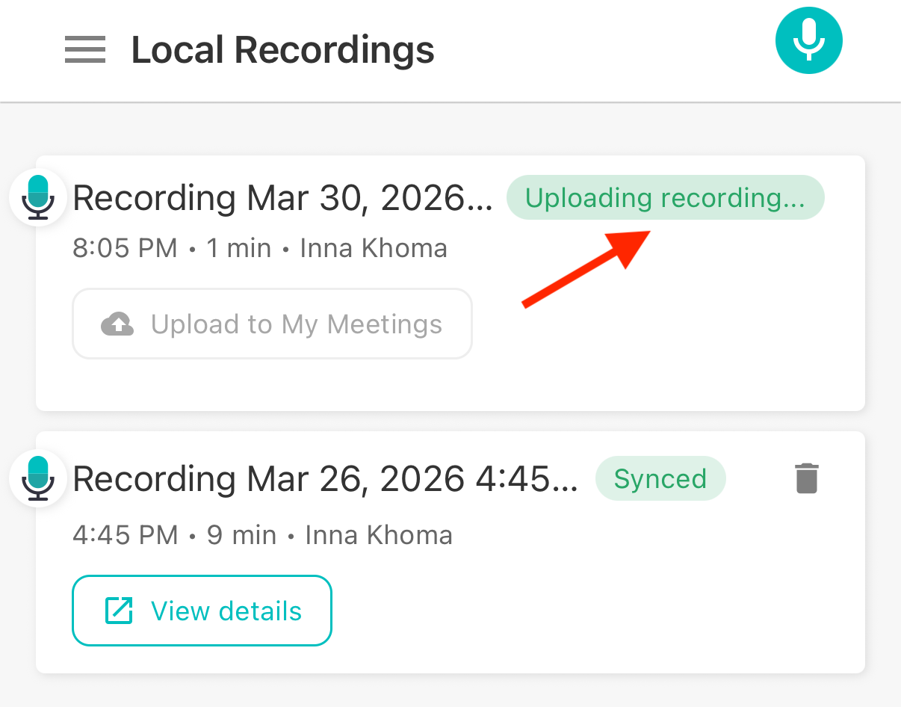
Task: Click the green "Synced" status badge
Action: click(x=660, y=478)
